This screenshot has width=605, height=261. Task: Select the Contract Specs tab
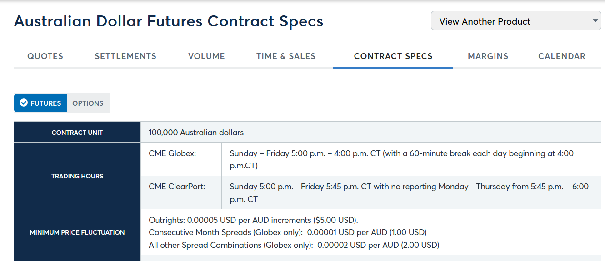pyautogui.click(x=393, y=56)
